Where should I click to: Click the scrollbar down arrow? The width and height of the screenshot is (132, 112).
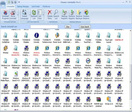[x=131, y=109]
